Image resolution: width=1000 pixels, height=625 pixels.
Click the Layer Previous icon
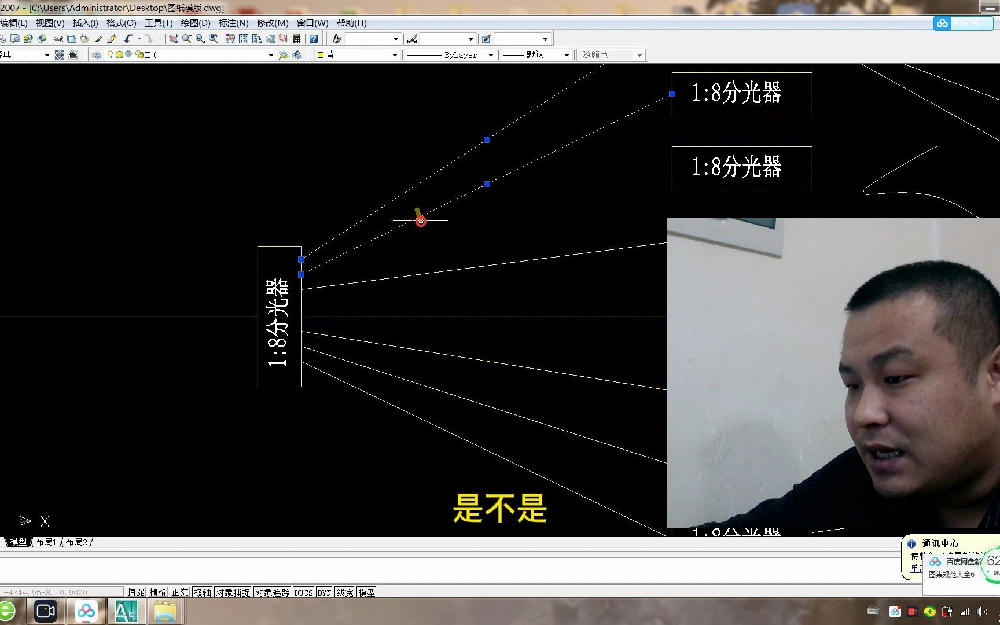point(297,55)
